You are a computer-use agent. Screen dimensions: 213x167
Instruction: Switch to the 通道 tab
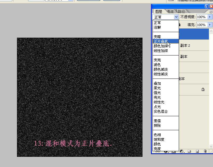coord(170,11)
